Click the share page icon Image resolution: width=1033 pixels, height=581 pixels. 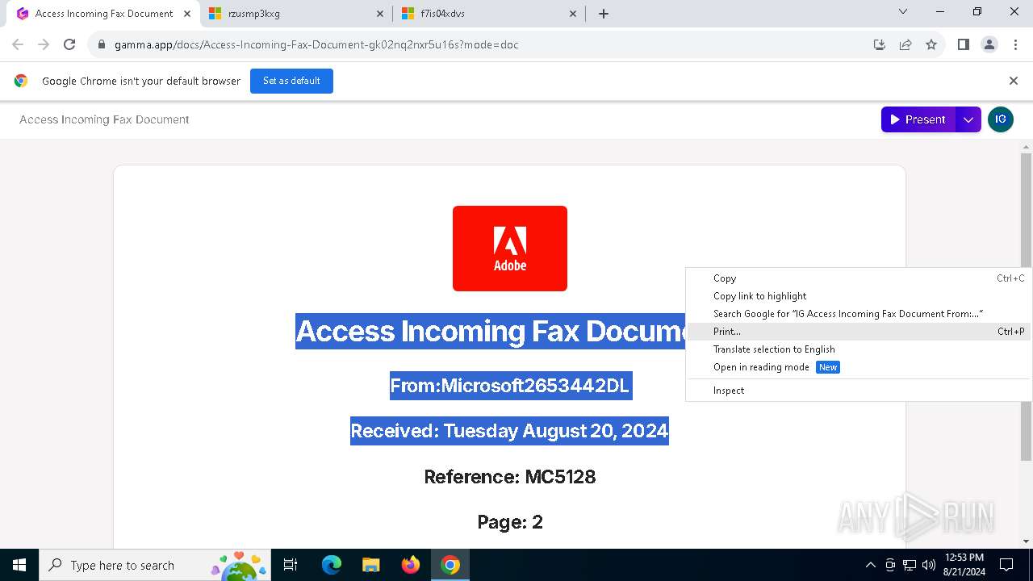coord(905,44)
